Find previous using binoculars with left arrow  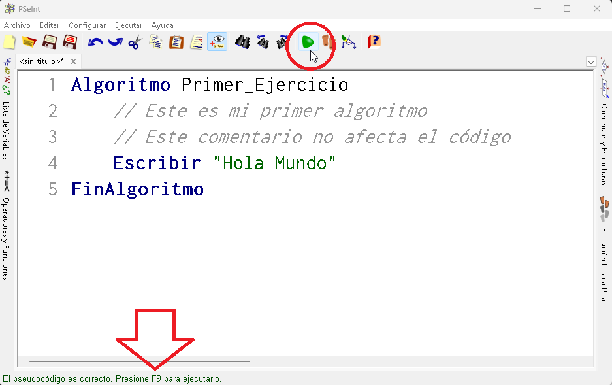coord(263,42)
